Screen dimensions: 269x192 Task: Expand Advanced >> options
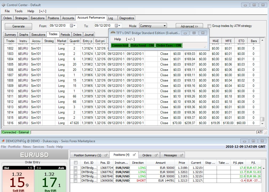(x=189, y=26)
